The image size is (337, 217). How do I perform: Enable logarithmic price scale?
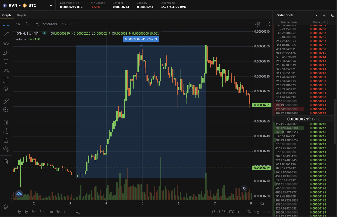tap(257, 212)
